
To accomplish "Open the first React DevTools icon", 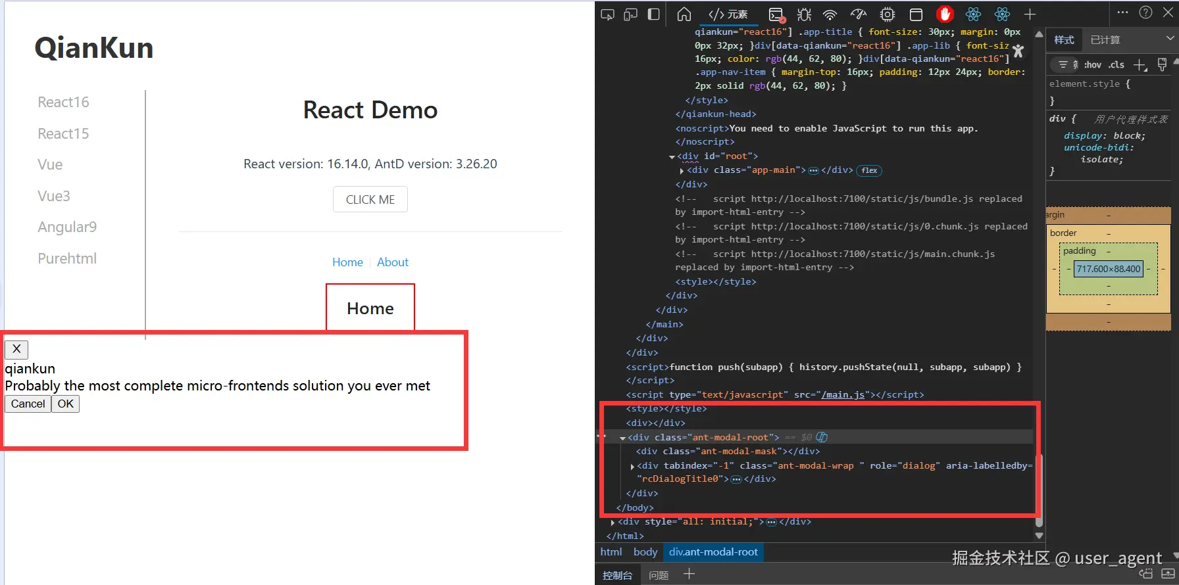I will (974, 14).
